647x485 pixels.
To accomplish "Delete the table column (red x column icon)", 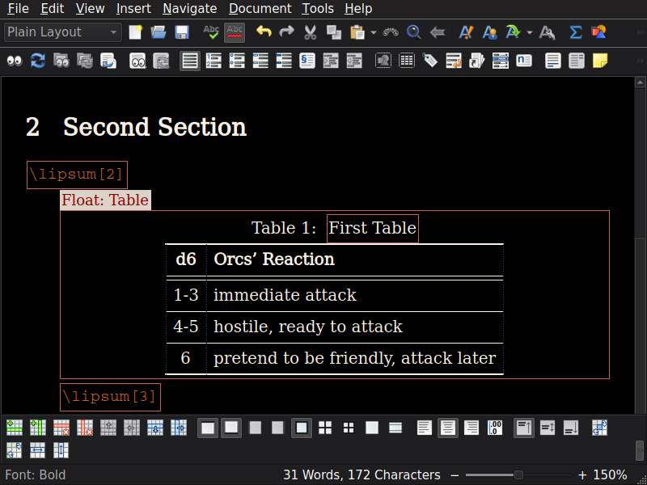I will [85, 428].
